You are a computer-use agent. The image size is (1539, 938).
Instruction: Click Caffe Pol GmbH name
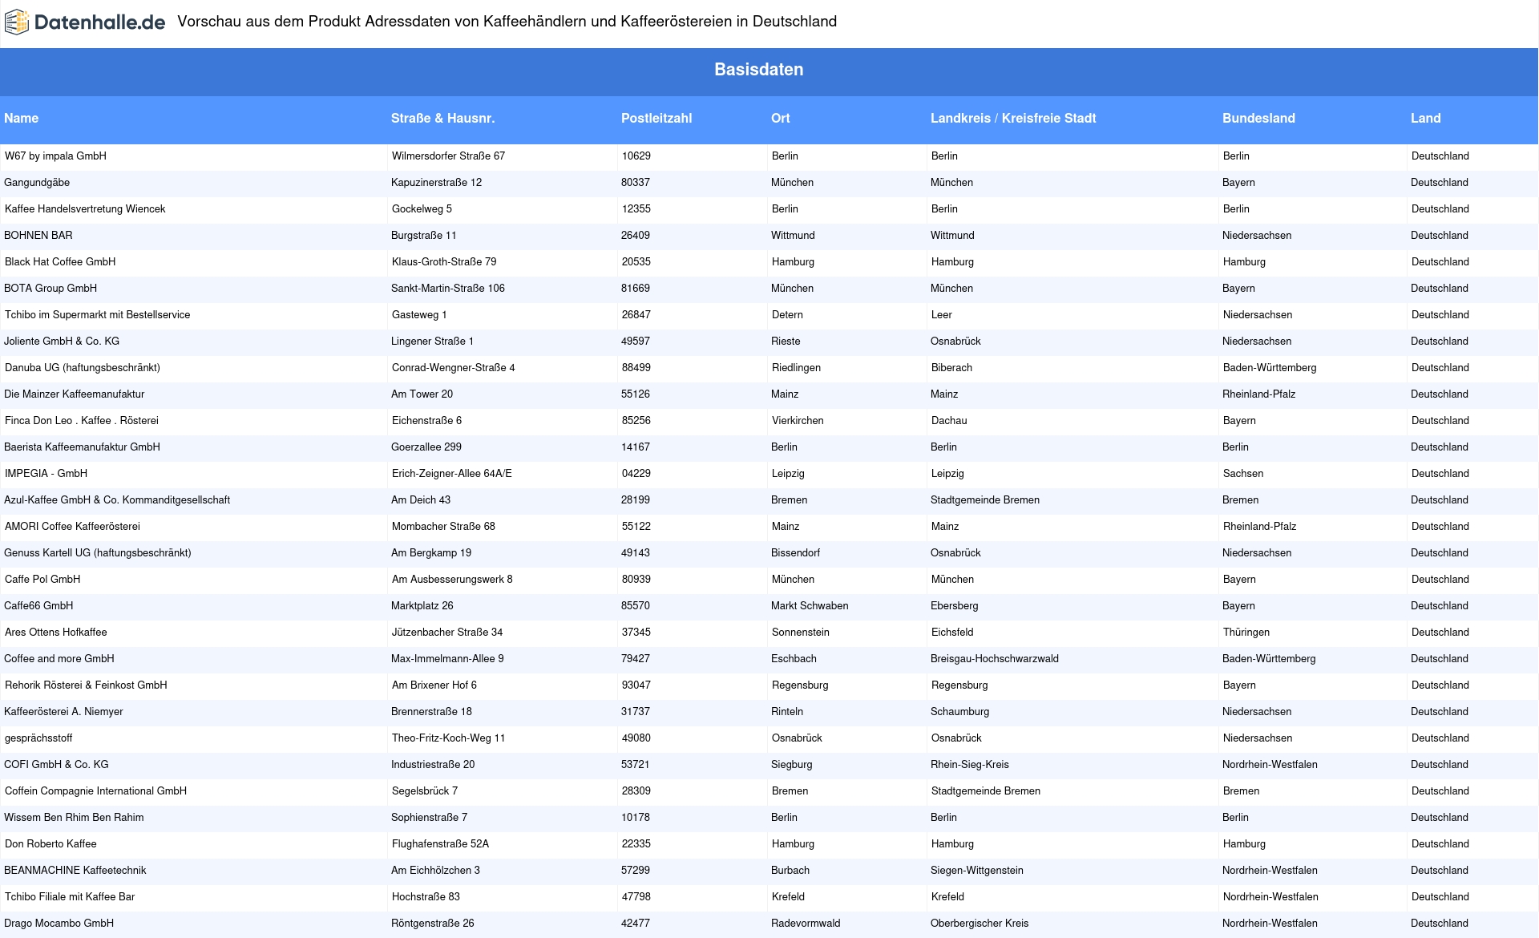[42, 580]
